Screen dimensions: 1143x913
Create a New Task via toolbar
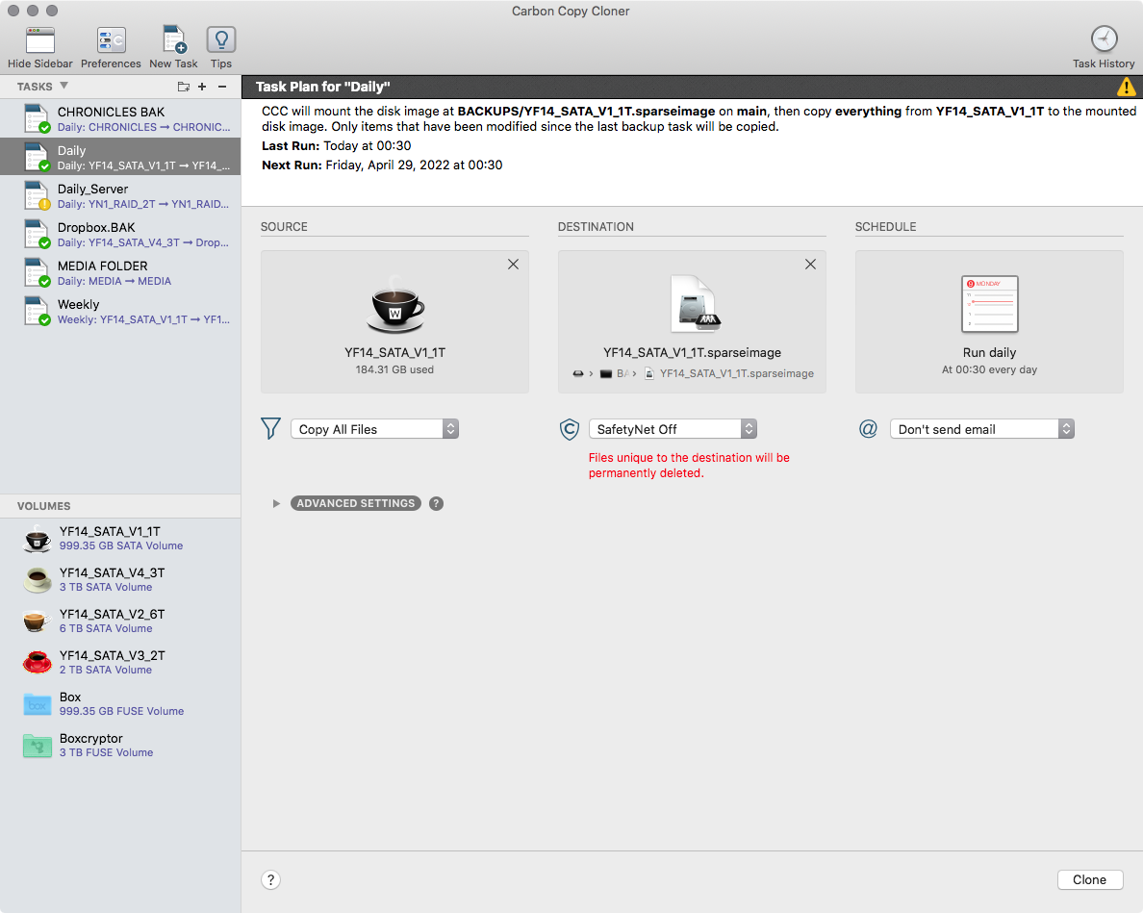pyautogui.click(x=174, y=40)
